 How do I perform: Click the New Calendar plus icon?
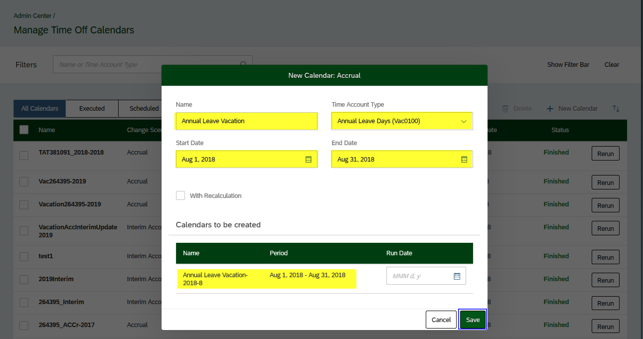(x=550, y=109)
